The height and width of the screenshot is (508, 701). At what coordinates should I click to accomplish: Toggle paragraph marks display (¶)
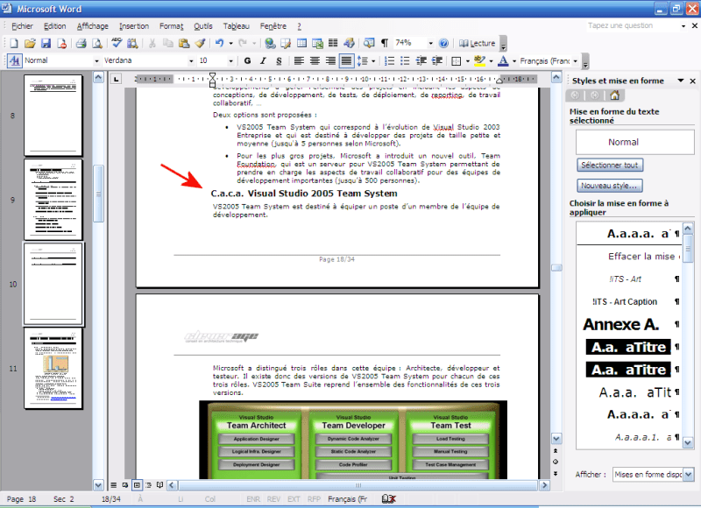coord(385,43)
